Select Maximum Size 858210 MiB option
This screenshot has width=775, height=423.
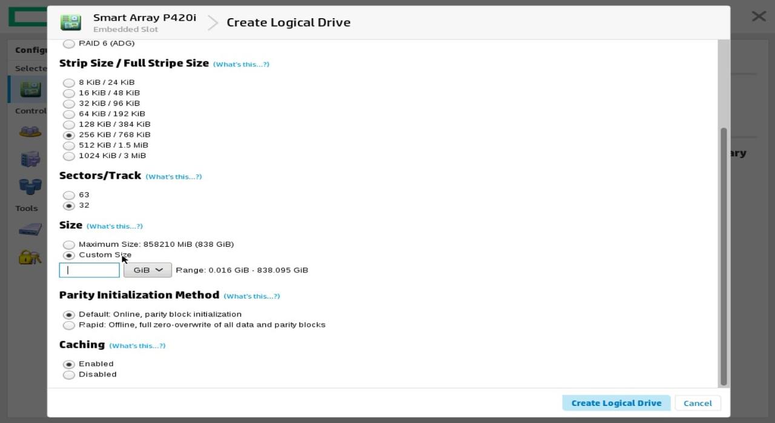coord(69,245)
